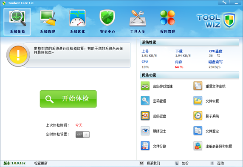
Task: Open the 安全中心 green shield icon
Action: pyautogui.click(x=107, y=18)
